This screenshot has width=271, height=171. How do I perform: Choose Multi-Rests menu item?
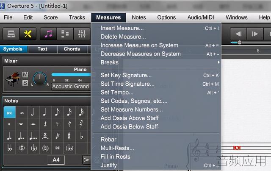click(156, 148)
